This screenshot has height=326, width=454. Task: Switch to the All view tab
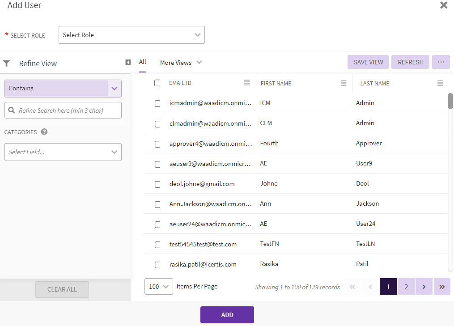point(142,62)
